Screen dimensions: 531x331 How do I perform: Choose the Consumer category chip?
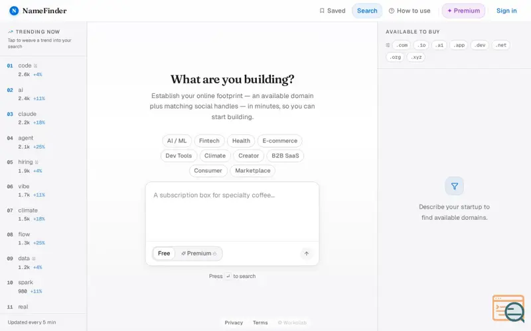click(208, 171)
